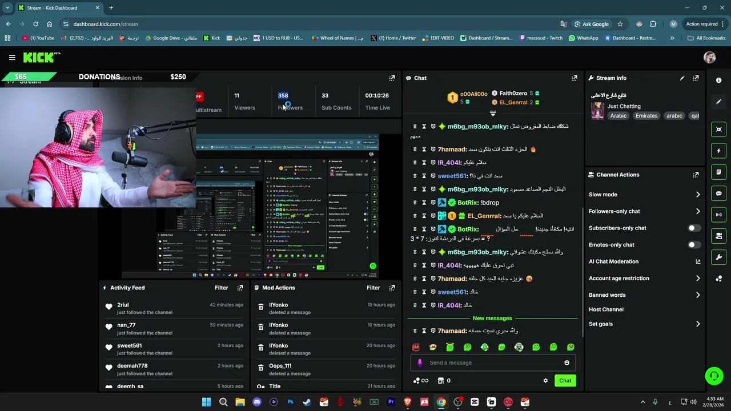
Task: Open Mod Actions Filter
Action: click(373, 288)
